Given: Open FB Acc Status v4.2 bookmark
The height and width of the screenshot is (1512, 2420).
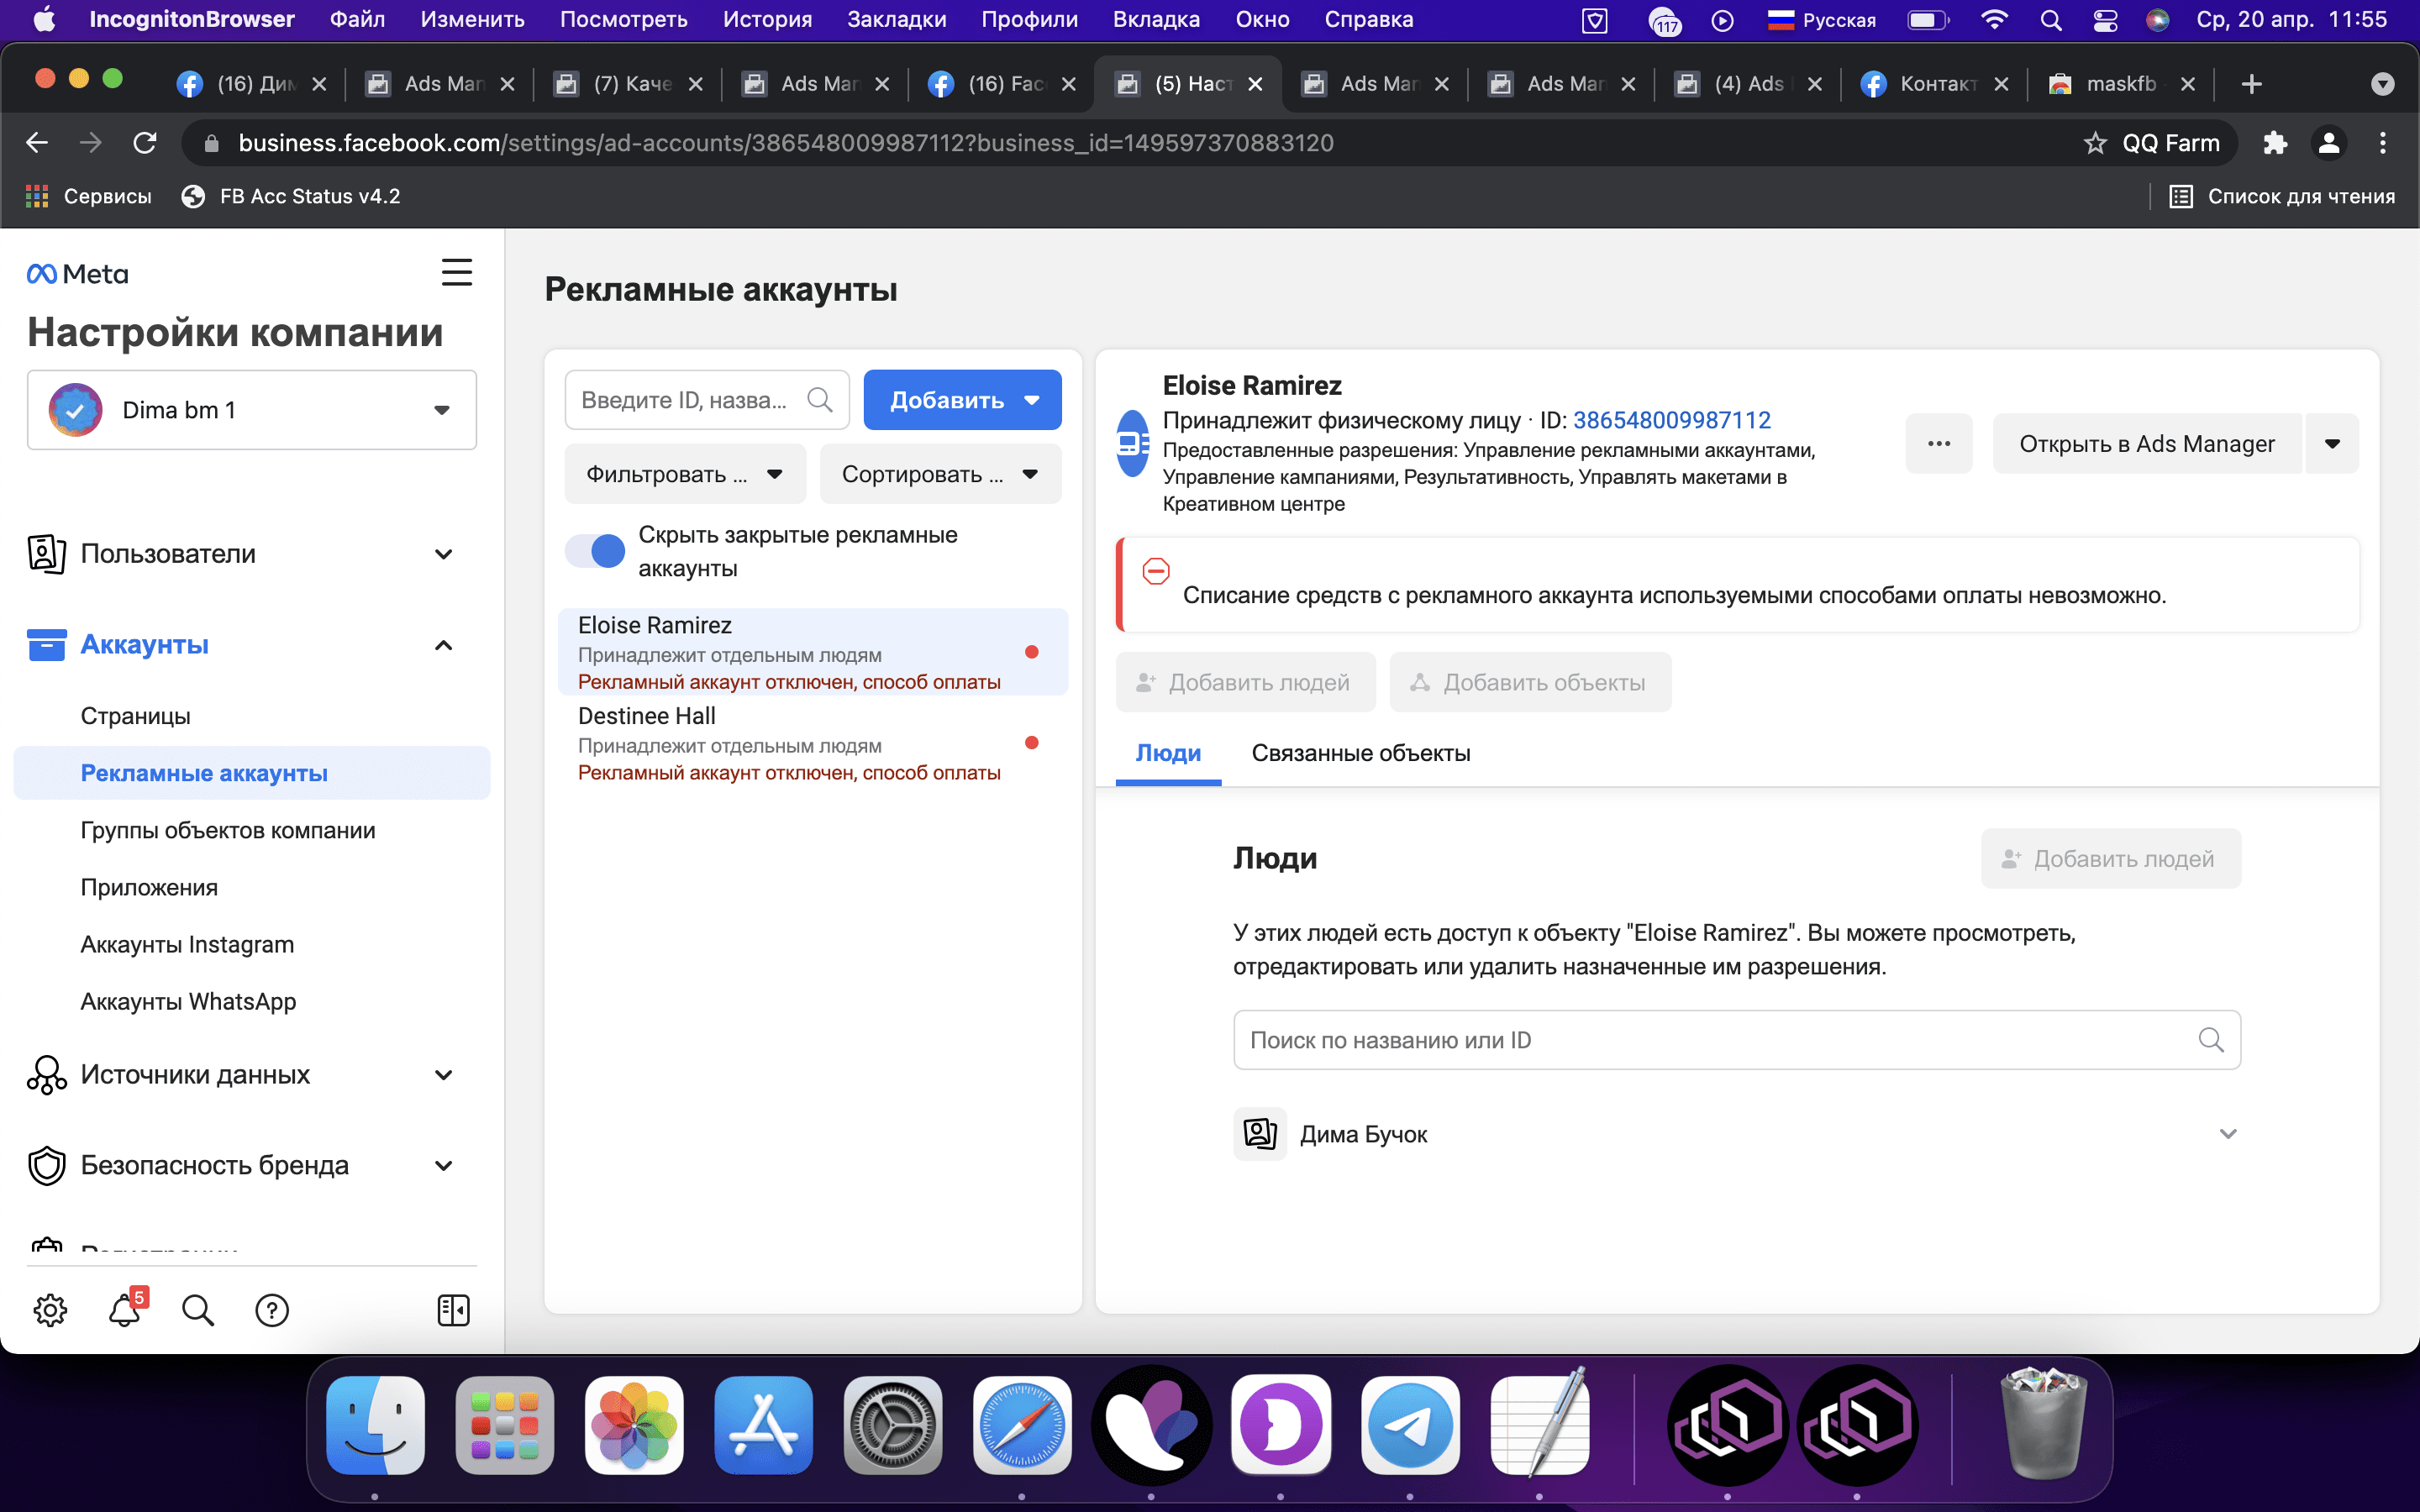Looking at the screenshot, I should click(291, 196).
